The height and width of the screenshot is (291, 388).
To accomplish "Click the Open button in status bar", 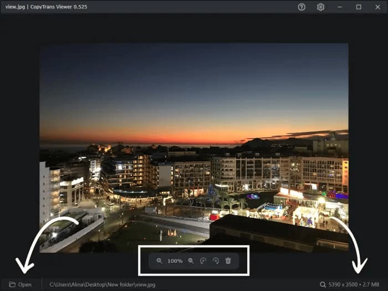I will click(21, 284).
